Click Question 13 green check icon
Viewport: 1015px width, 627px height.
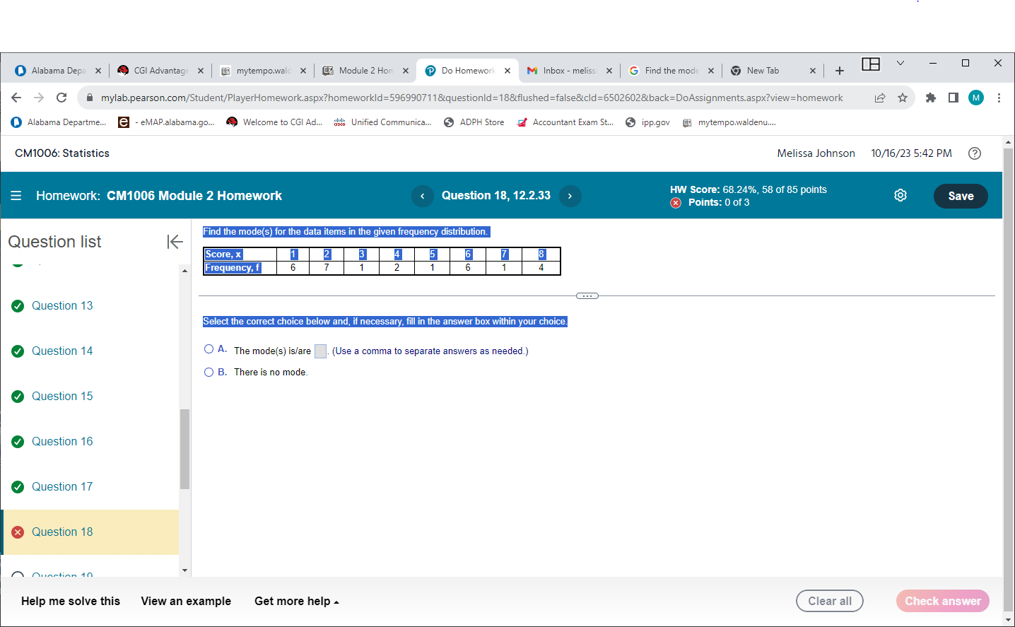pos(18,306)
